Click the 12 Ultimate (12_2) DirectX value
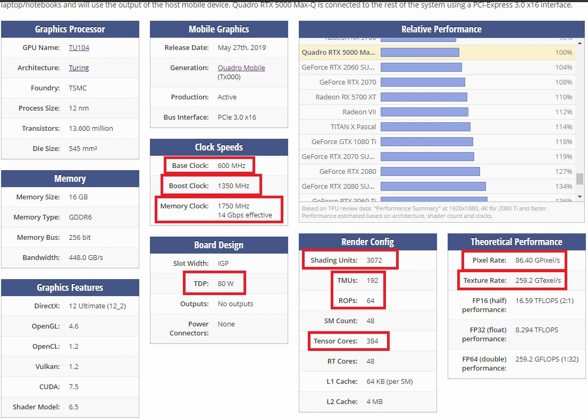 coord(97,306)
